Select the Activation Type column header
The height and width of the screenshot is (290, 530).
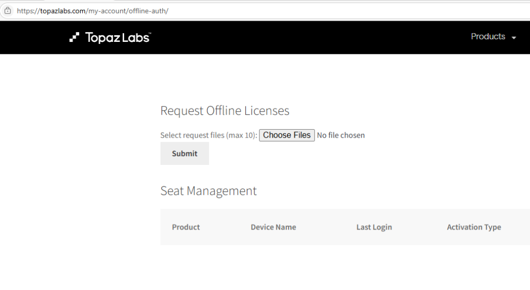474,227
